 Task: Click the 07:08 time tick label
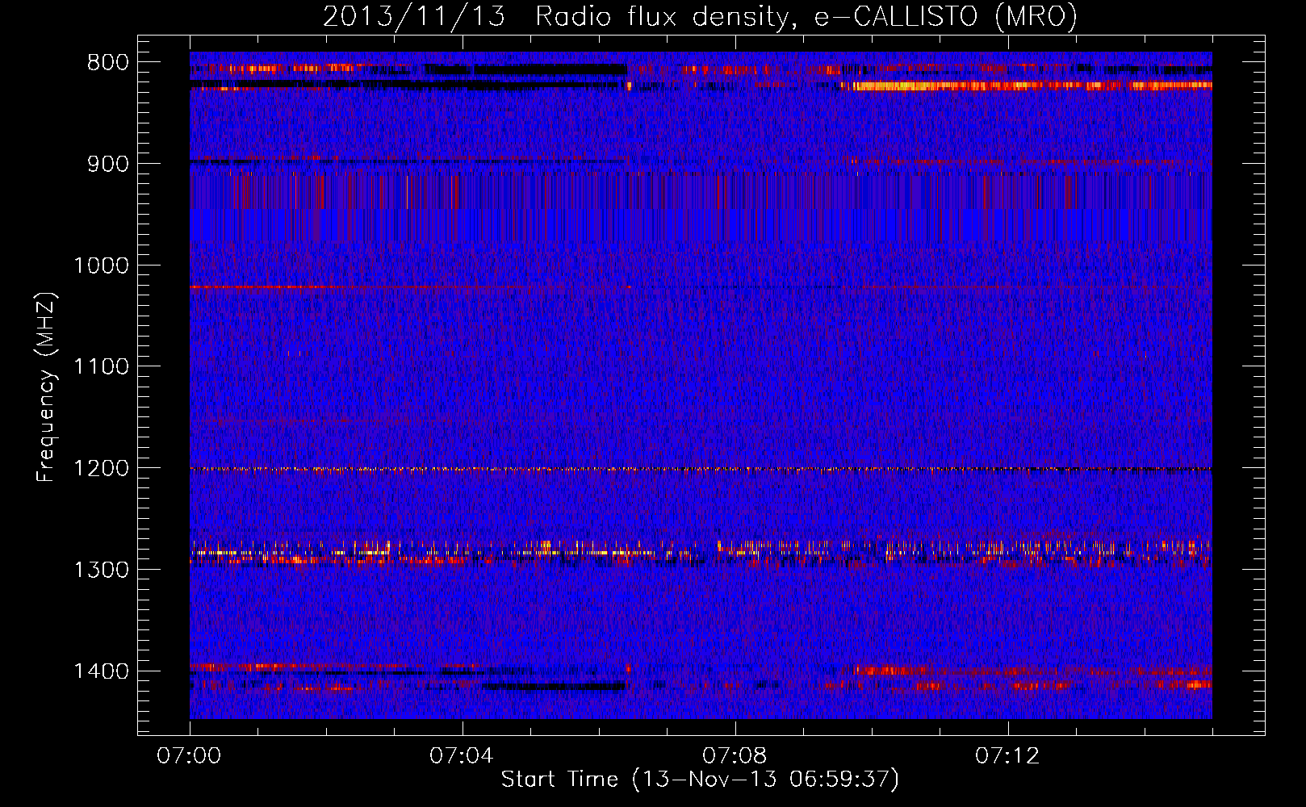[x=735, y=756]
